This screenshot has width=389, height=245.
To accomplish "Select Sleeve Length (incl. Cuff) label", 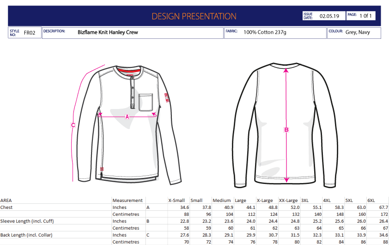I will (x=27, y=221).
